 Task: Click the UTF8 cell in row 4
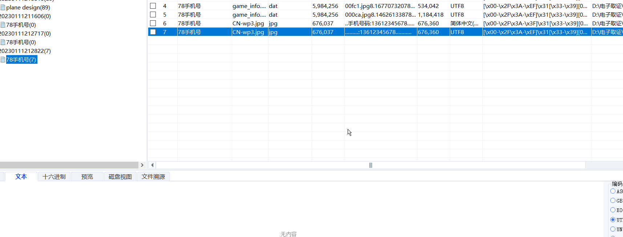click(457, 6)
